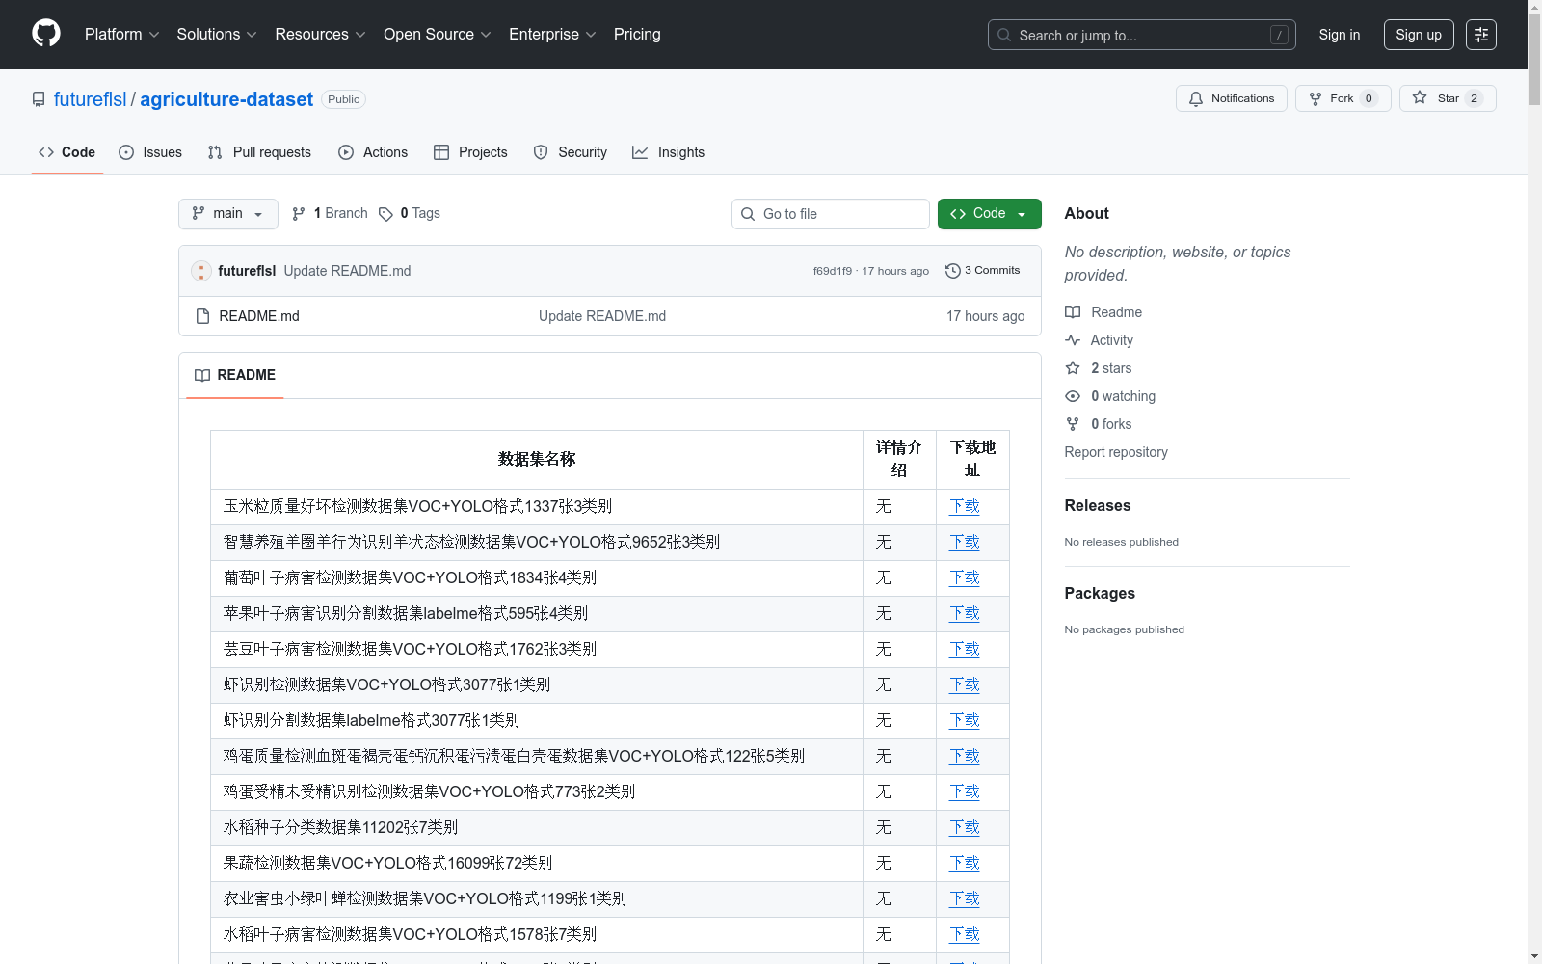Image resolution: width=1542 pixels, height=964 pixels.
Task: Open the green Code clone dropdown
Action: pyautogui.click(x=990, y=214)
